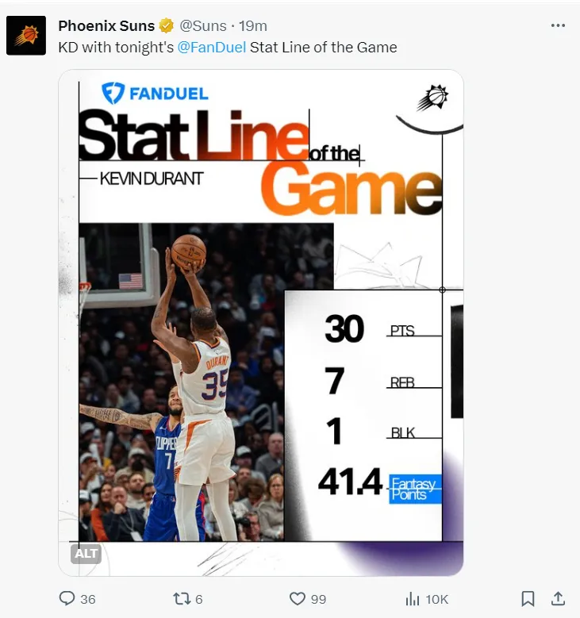Click the 10K views count
The width and height of the screenshot is (580, 618).
[437, 600]
